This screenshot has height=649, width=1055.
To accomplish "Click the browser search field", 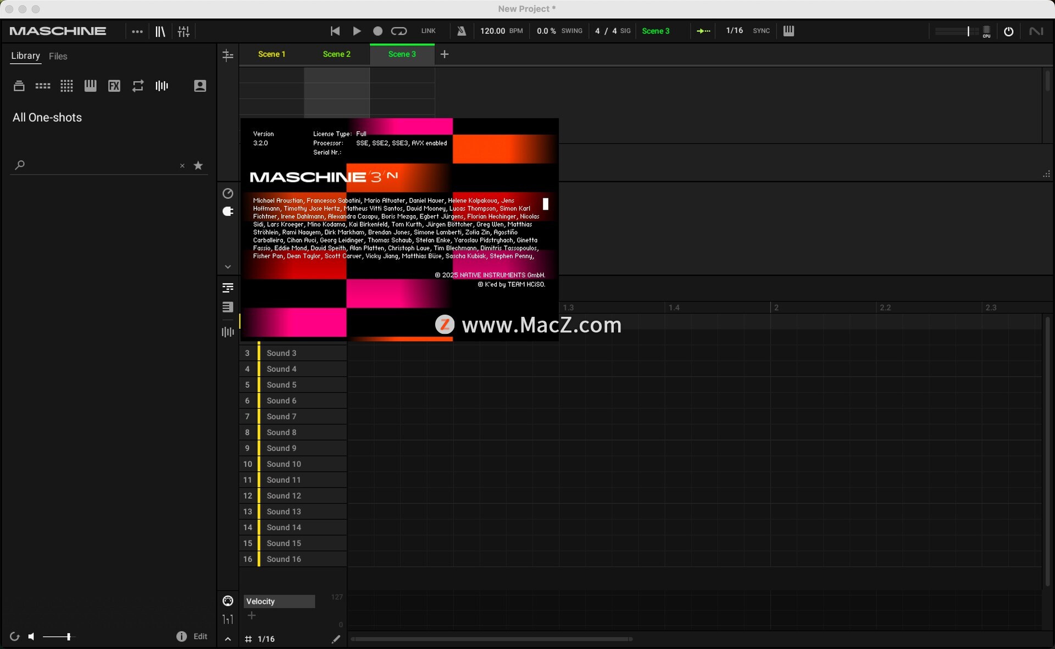I will [102, 165].
